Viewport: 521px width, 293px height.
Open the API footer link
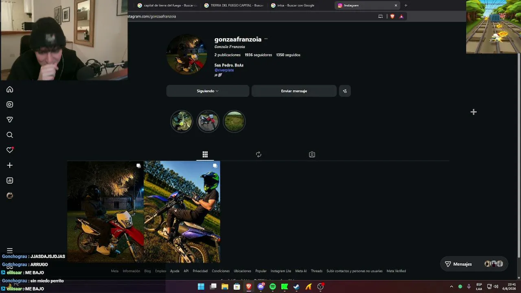click(186, 271)
